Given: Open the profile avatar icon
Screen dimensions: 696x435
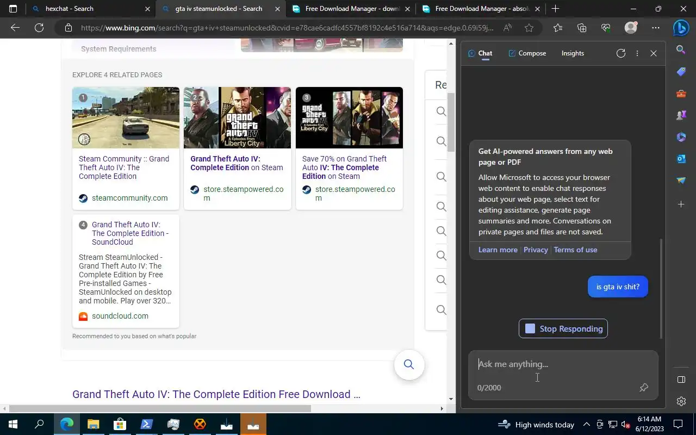Looking at the screenshot, I should tap(631, 28).
